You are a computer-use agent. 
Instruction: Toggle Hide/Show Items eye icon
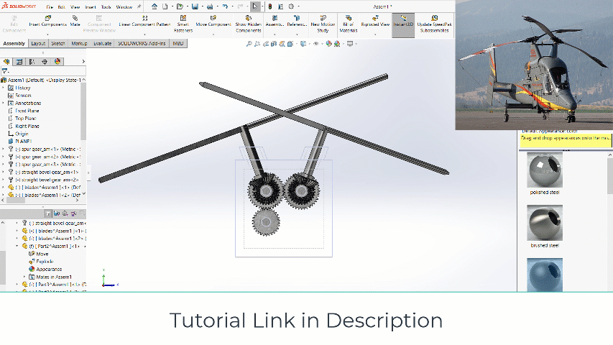tap(316, 44)
